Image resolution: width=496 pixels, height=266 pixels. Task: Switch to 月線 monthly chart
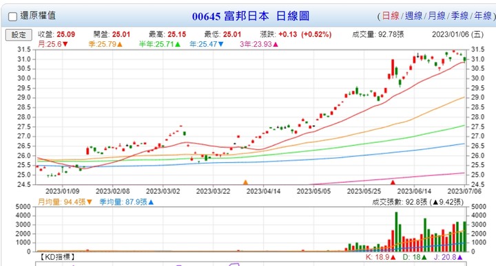click(437, 16)
